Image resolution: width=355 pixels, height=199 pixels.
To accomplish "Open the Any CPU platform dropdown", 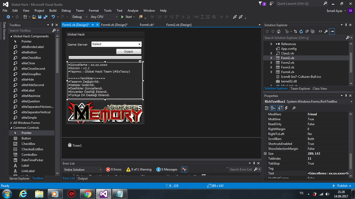I will point(104,17).
